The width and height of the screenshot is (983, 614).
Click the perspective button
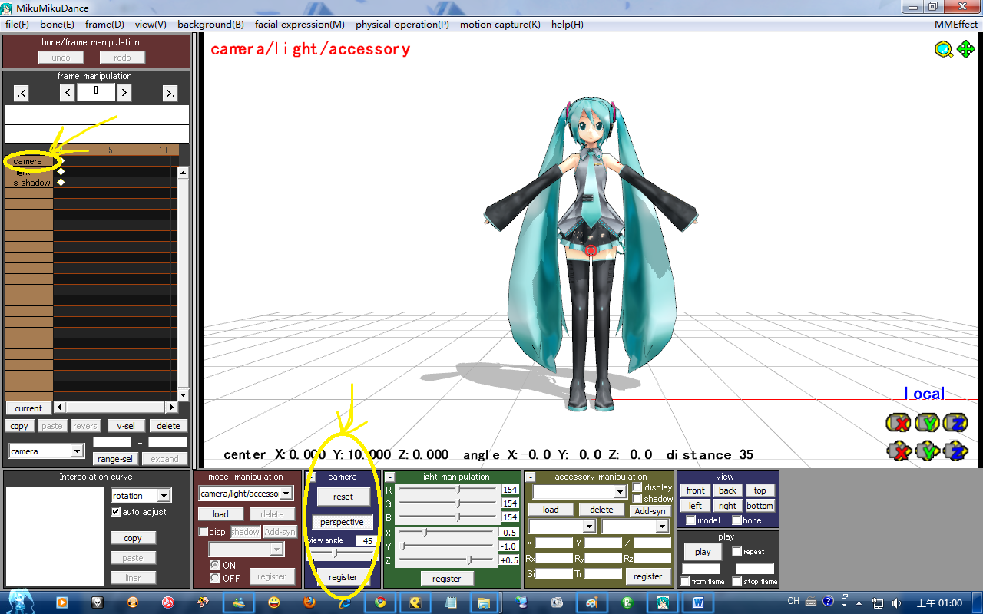click(x=342, y=522)
